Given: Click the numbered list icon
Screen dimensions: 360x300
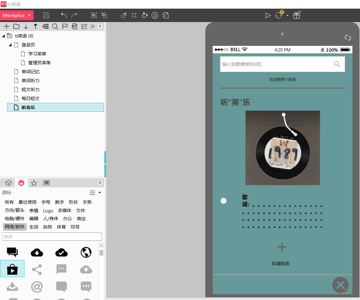Looking at the screenshot, I should coord(84,26).
